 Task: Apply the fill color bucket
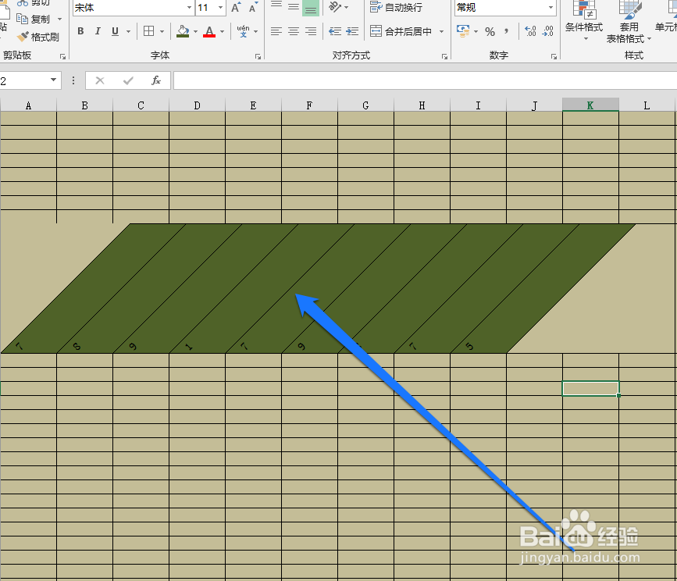click(183, 31)
